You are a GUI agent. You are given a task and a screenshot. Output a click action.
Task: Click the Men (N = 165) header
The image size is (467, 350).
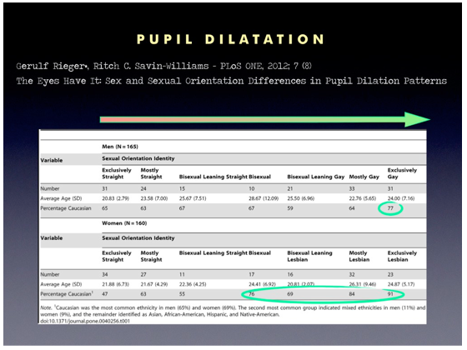coord(120,147)
